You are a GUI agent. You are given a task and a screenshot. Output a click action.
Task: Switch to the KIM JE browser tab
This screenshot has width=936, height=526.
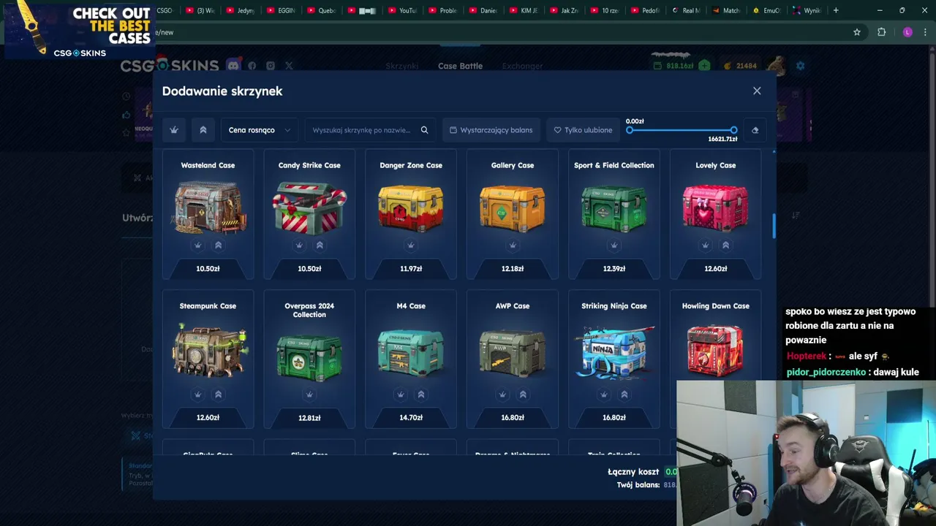click(523, 10)
